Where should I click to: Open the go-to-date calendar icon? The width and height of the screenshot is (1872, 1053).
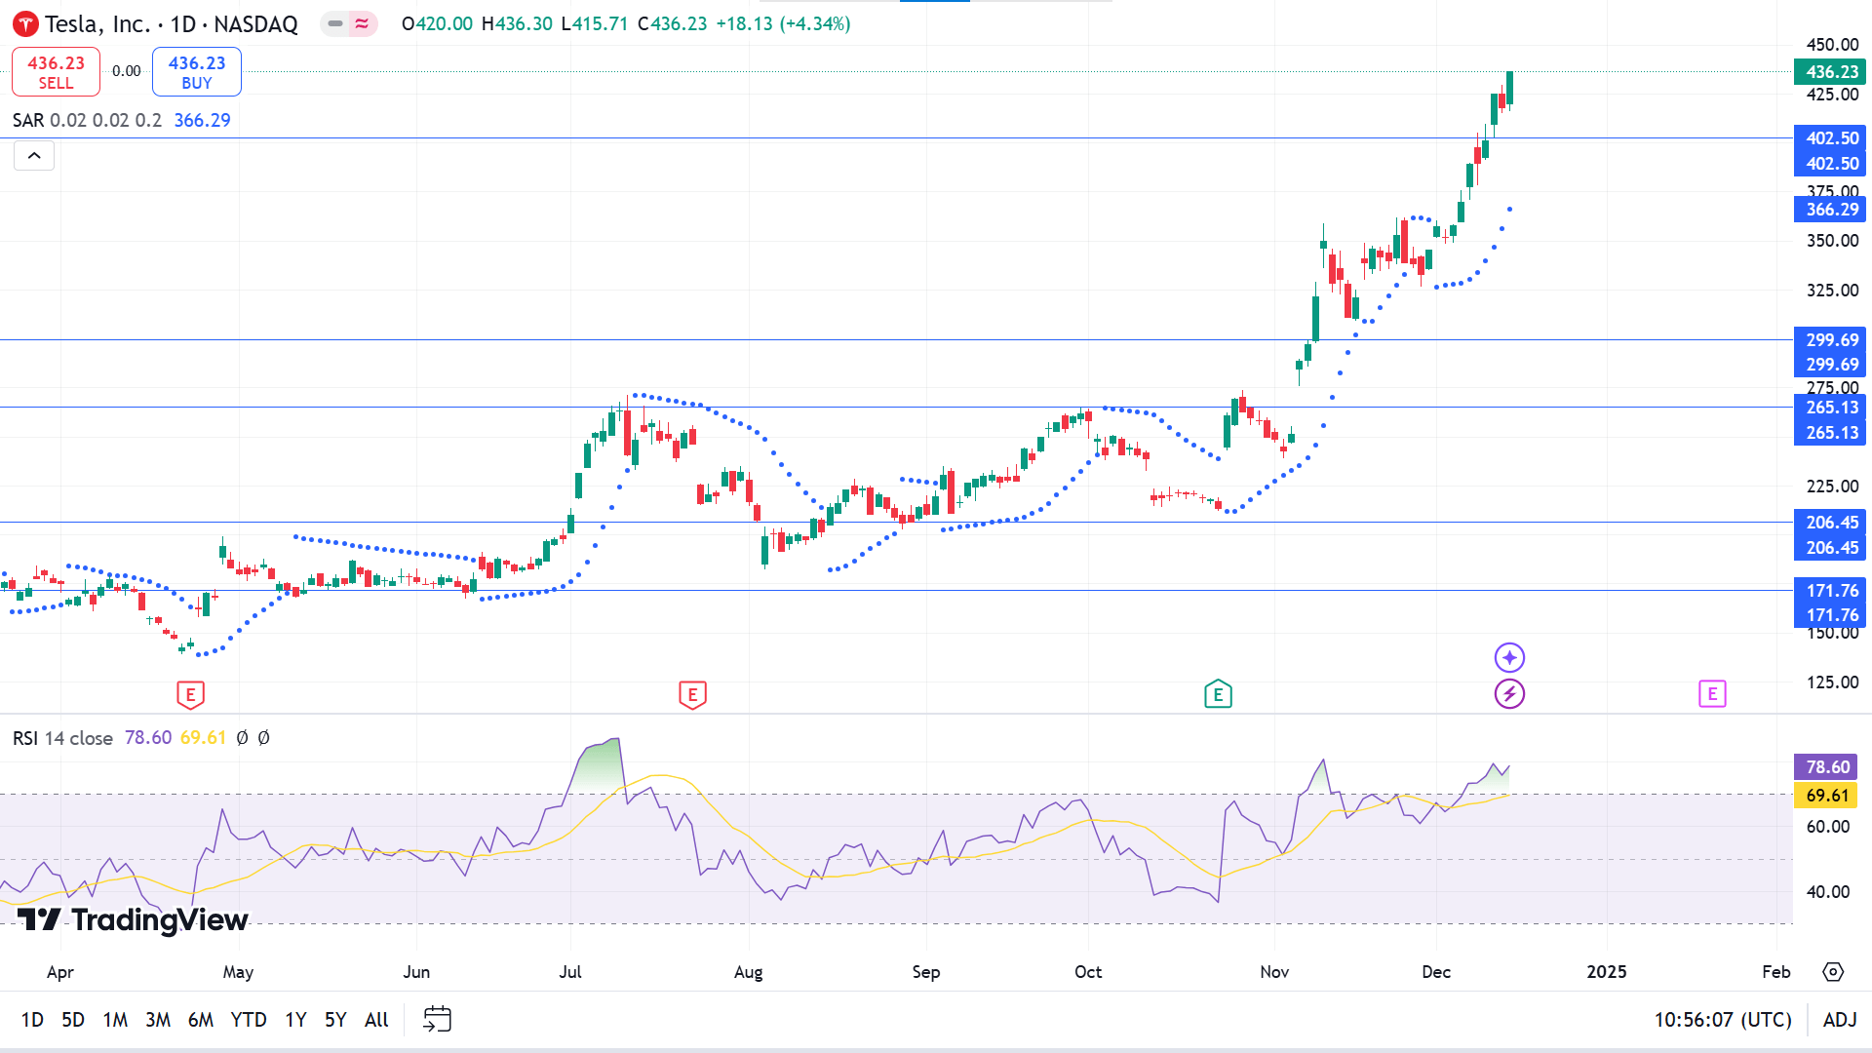437,1020
